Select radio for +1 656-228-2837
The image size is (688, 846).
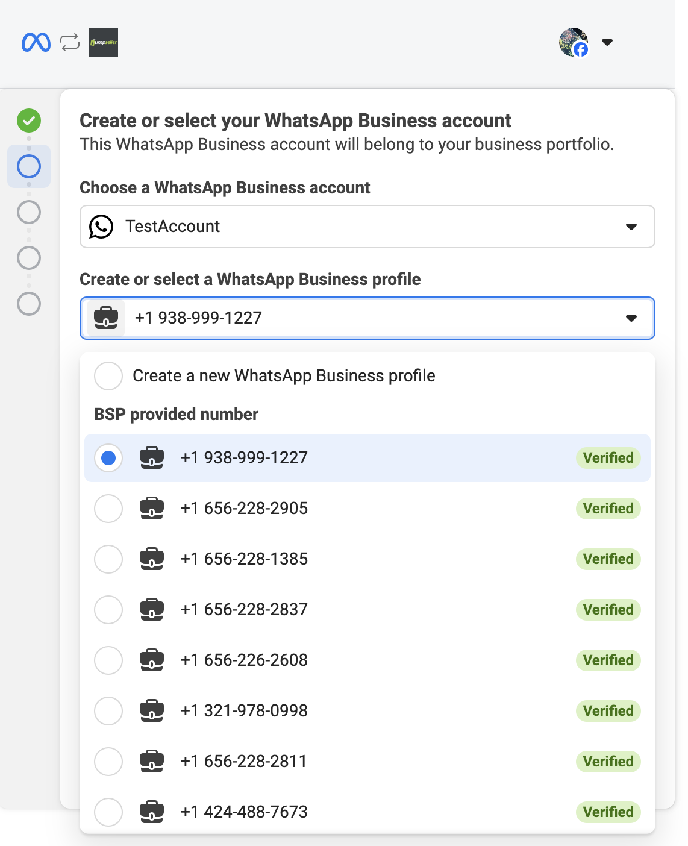pyautogui.click(x=108, y=610)
